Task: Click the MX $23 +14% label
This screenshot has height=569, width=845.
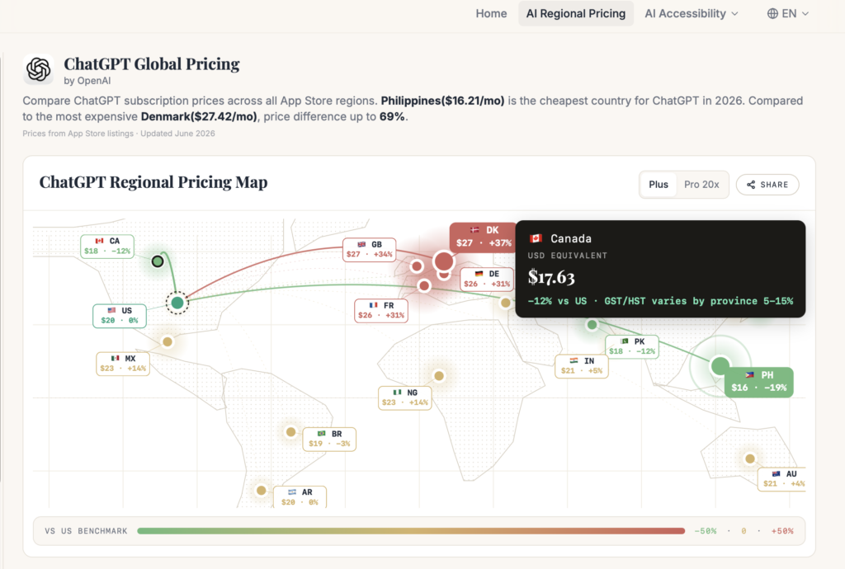Action: click(x=123, y=364)
